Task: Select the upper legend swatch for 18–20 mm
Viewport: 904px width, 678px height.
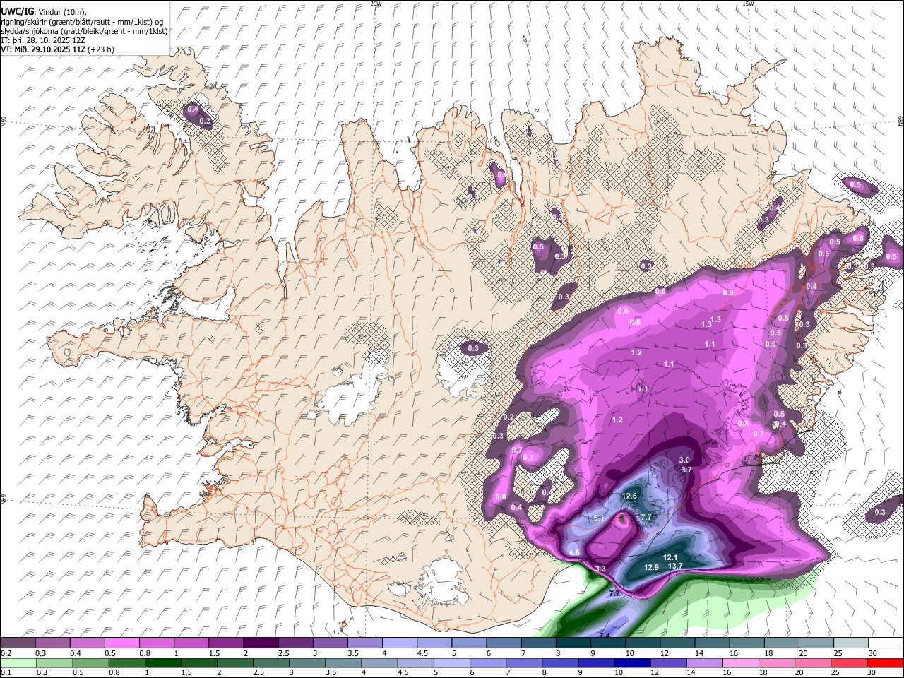Action: 781,643
